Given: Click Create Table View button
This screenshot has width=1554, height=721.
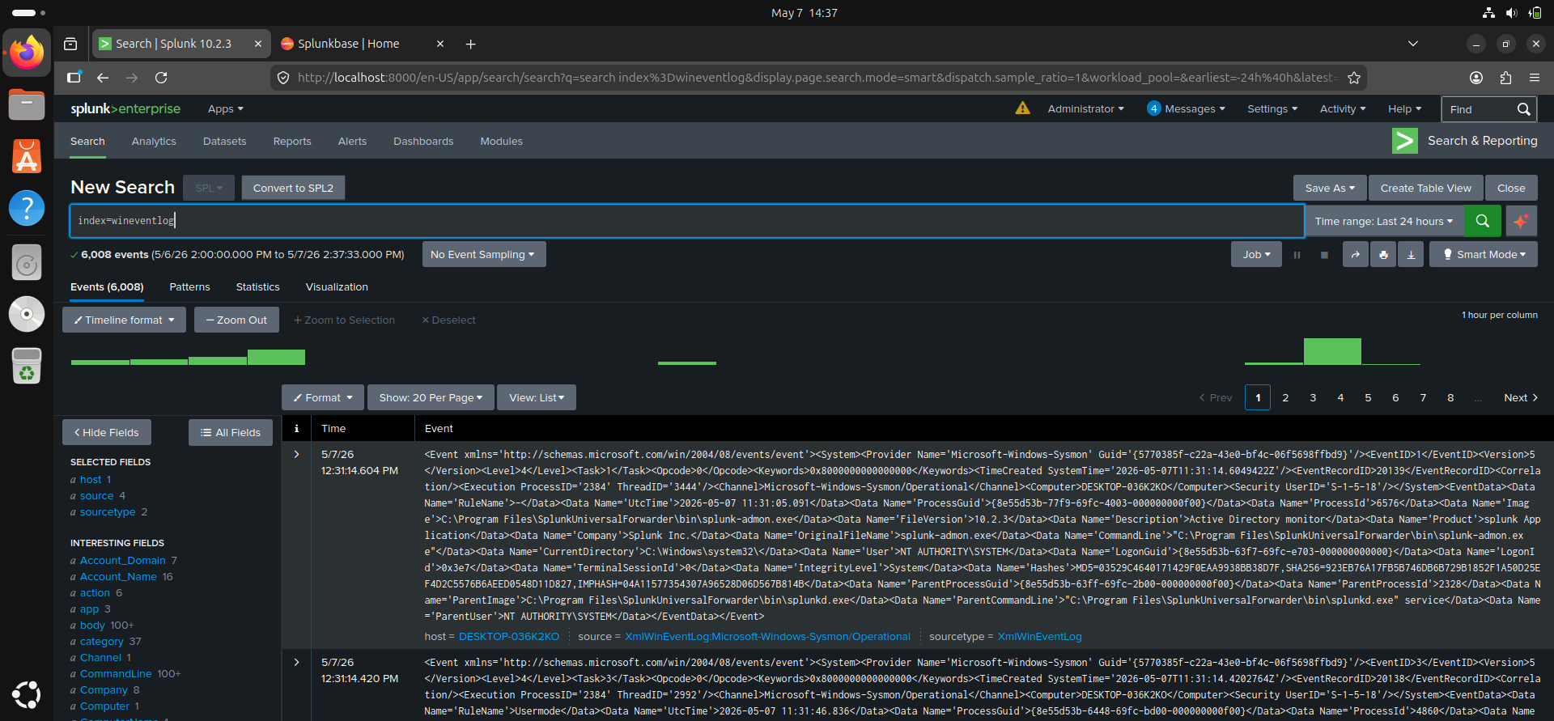Looking at the screenshot, I should coord(1426,189).
